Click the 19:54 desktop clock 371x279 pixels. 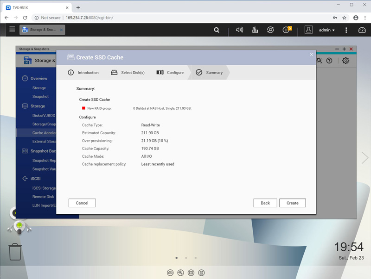349,247
